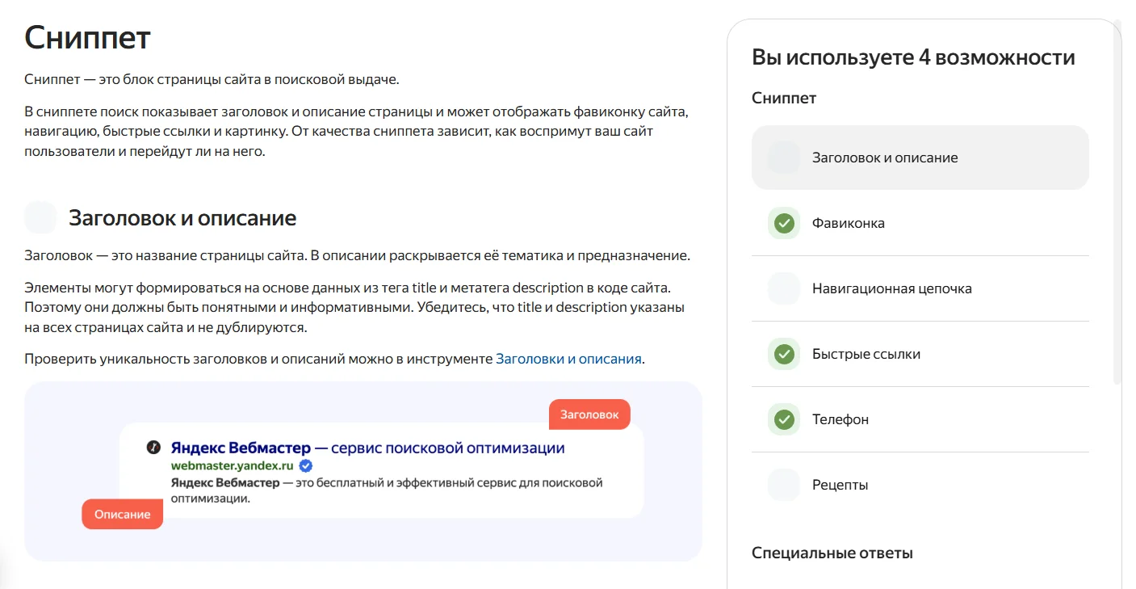The height and width of the screenshot is (589, 1136).
Task: Open the Телефон item in sidebar
Action: pos(840,419)
